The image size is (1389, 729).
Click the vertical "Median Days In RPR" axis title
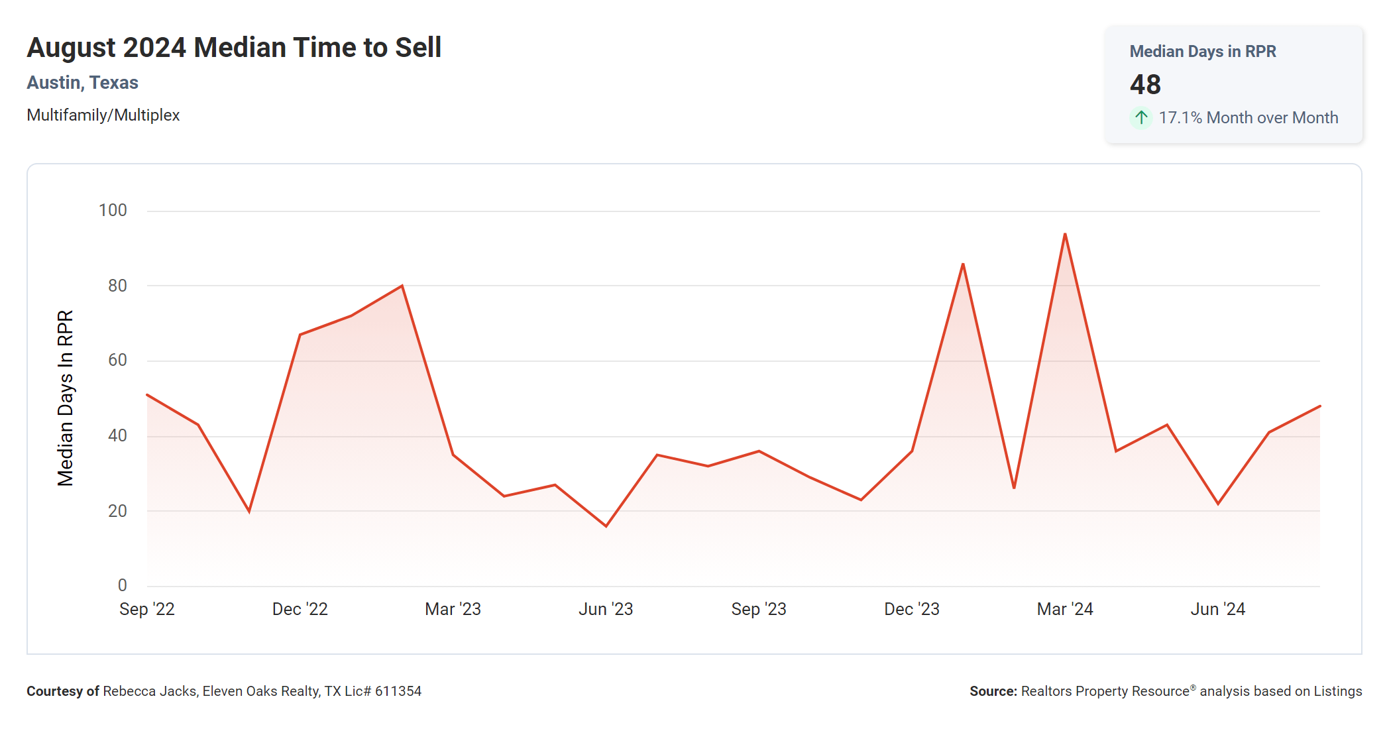click(66, 398)
